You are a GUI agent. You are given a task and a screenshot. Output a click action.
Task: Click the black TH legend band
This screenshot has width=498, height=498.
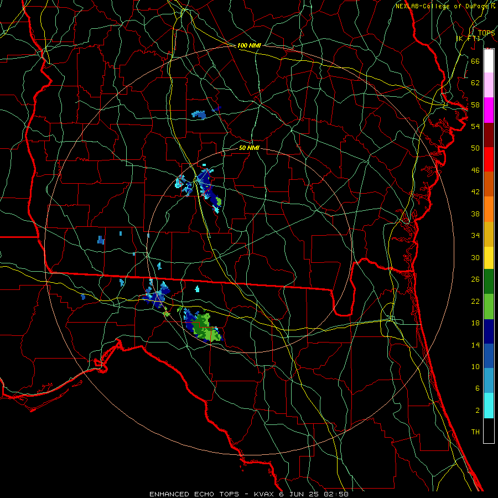pyautogui.click(x=489, y=430)
